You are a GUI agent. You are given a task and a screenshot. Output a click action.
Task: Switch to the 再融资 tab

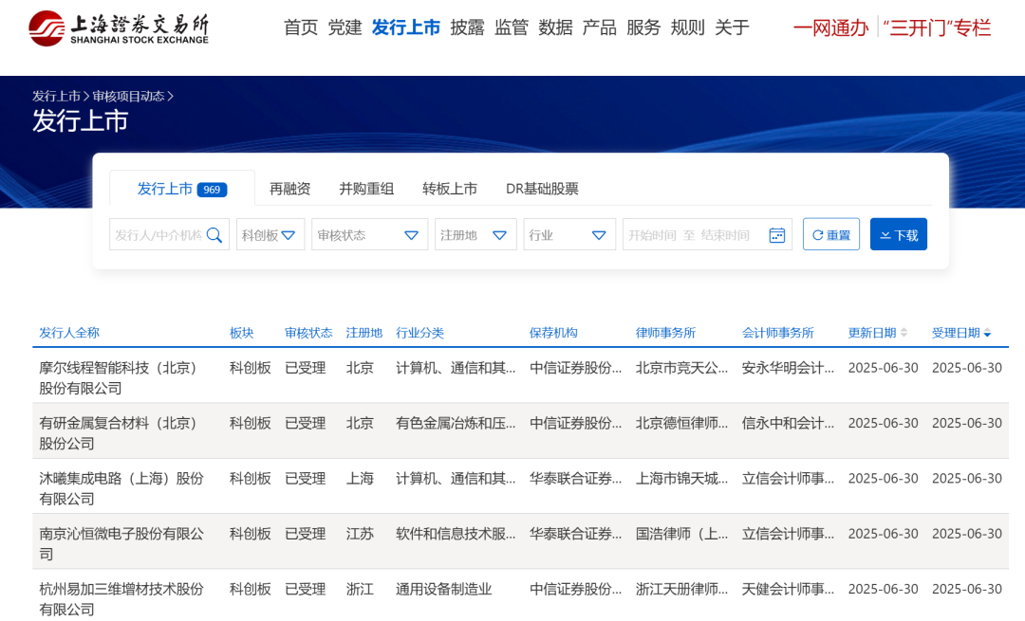click(289, 189)
